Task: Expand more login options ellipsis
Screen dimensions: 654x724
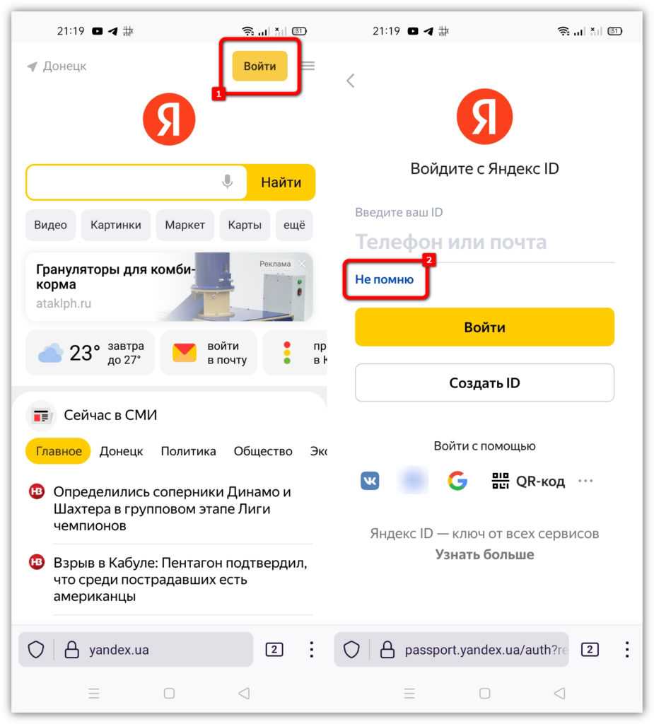Action: point(585,481)
